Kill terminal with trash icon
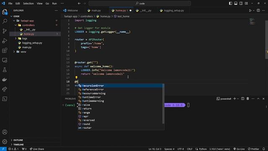This screenshot has width=268, height=151. (247, 99)
